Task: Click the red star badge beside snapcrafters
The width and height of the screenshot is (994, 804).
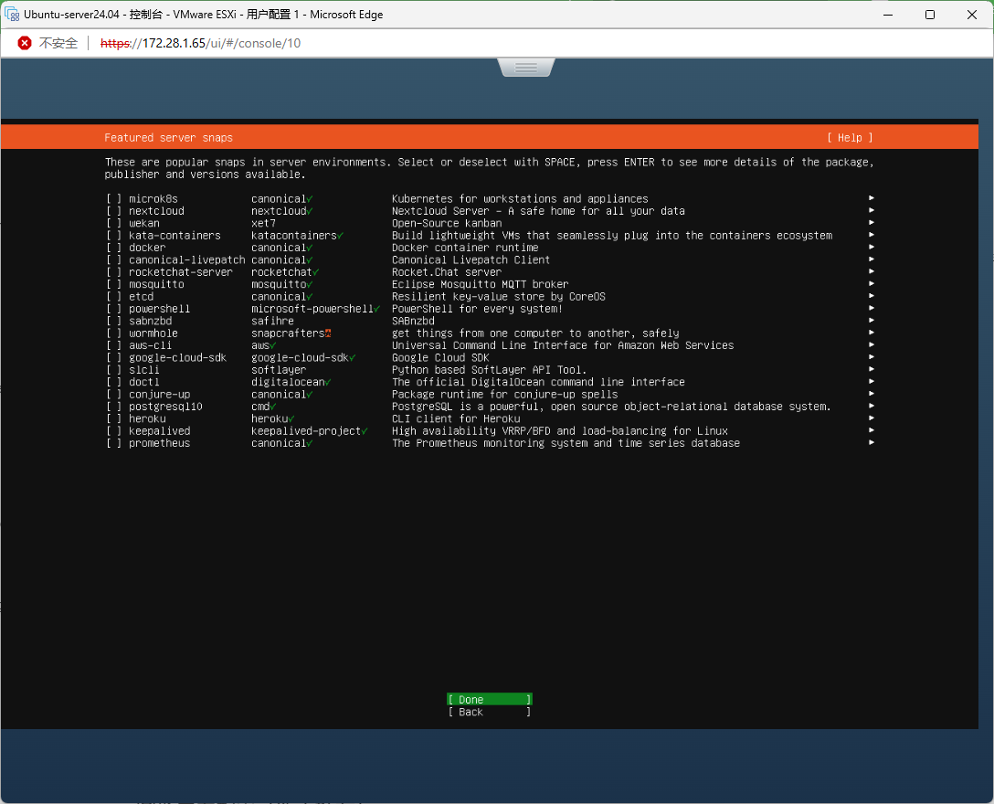Action: click(x=327, y=333)
